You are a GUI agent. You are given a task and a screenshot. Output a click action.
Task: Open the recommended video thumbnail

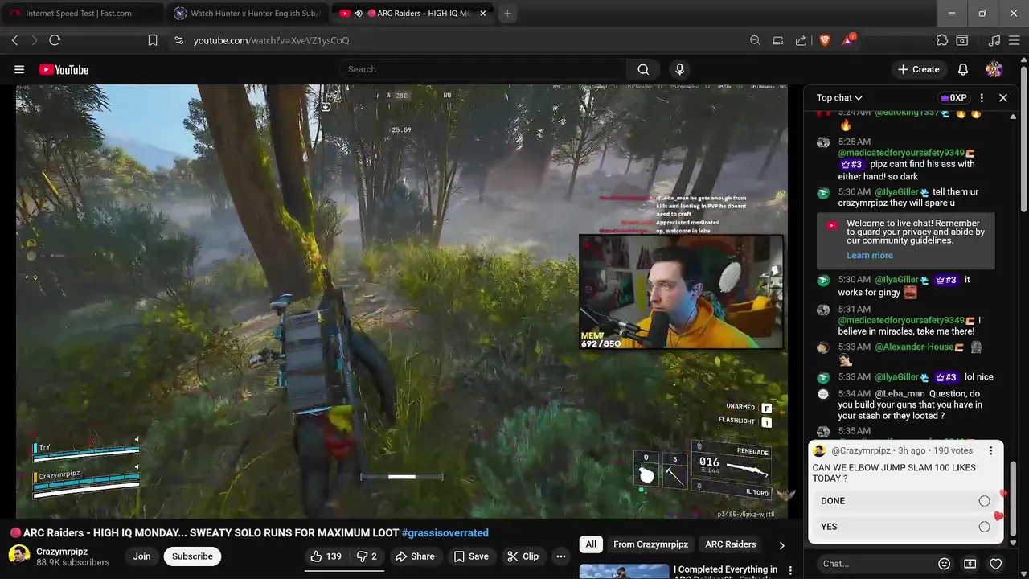pos(624,571)
